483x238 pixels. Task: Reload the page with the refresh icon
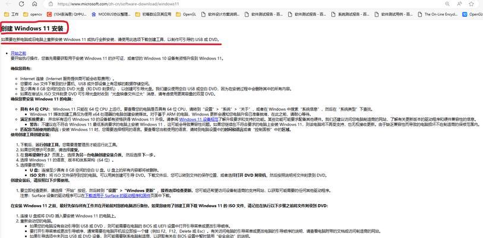tap(21, 4)
